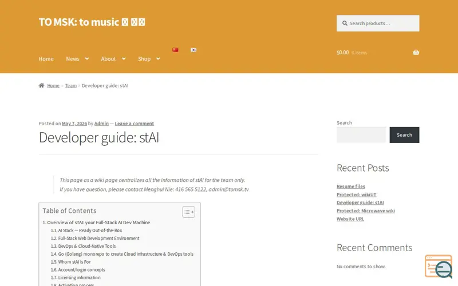Jump to AI Stack — Ready Out-of-the-Box
Image resolution: width=458 pixels, height=286 pixels.
86,231
